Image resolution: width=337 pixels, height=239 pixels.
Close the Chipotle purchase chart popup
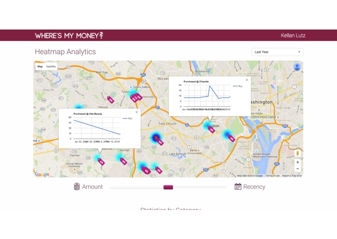pyautogui.click(x=247, y=80)
